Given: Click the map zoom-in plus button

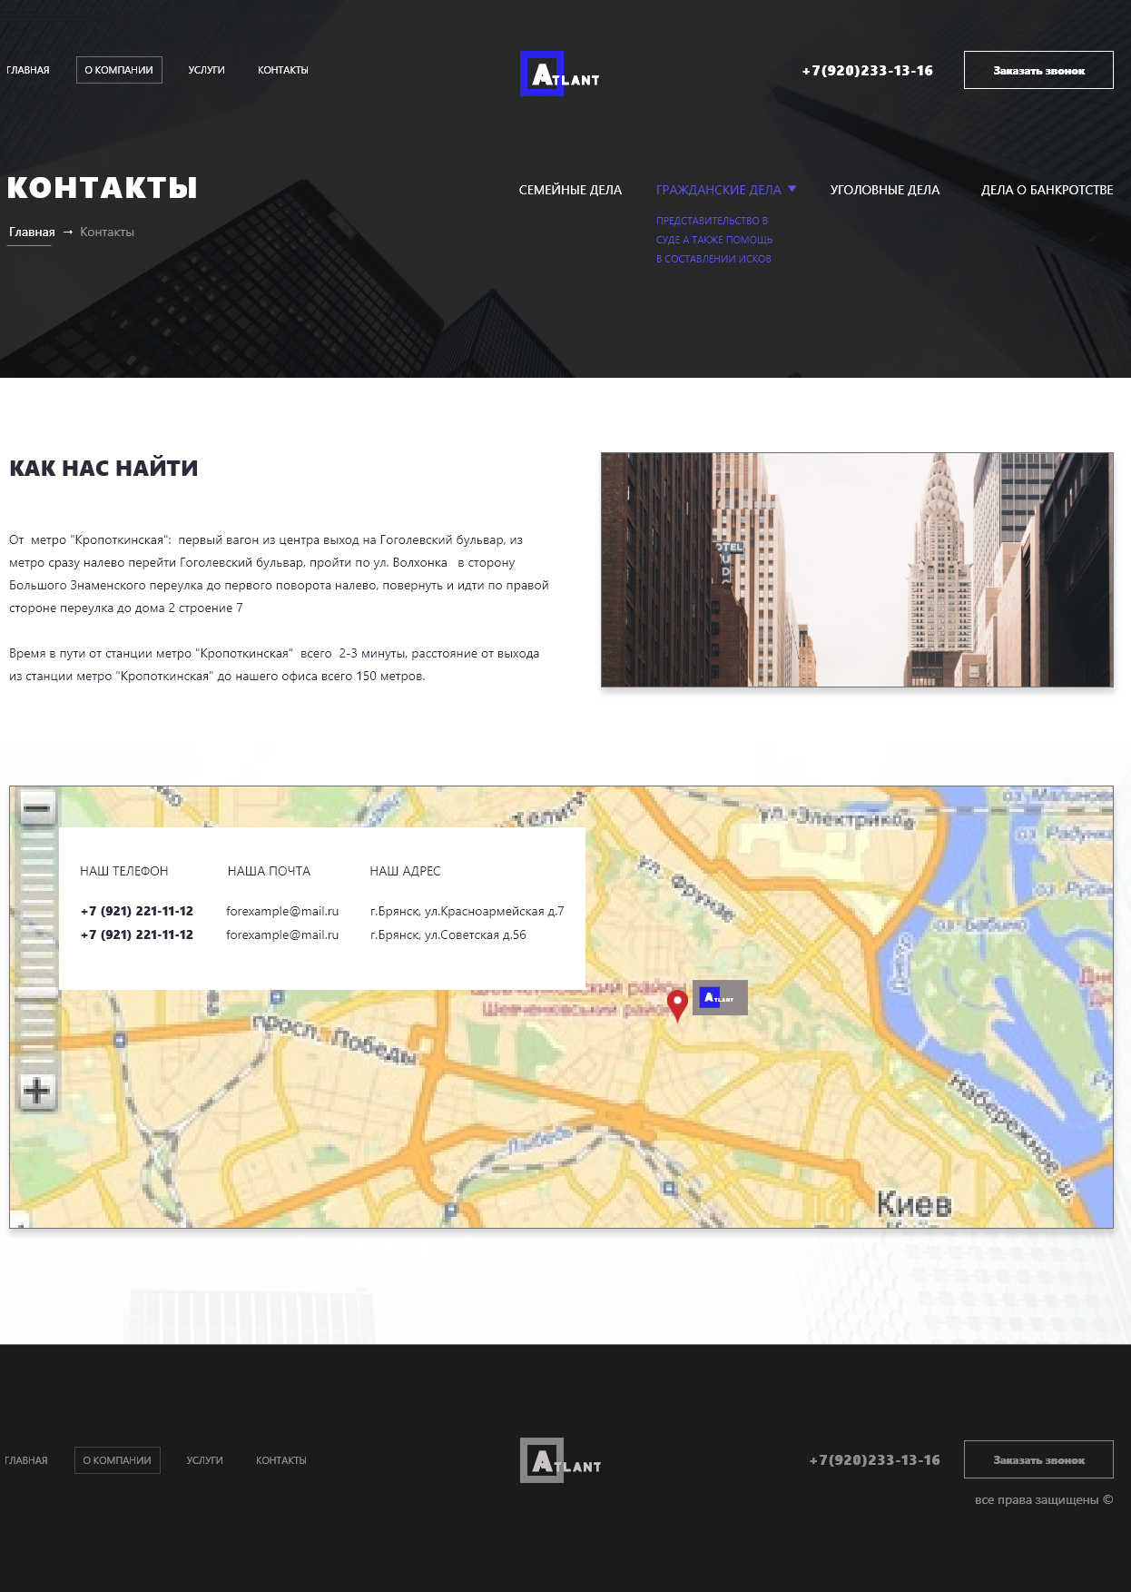Looking at the screenshot, I should [37, 1092].
